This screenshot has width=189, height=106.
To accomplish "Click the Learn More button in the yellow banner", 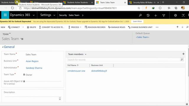I will tap(137, 21).
